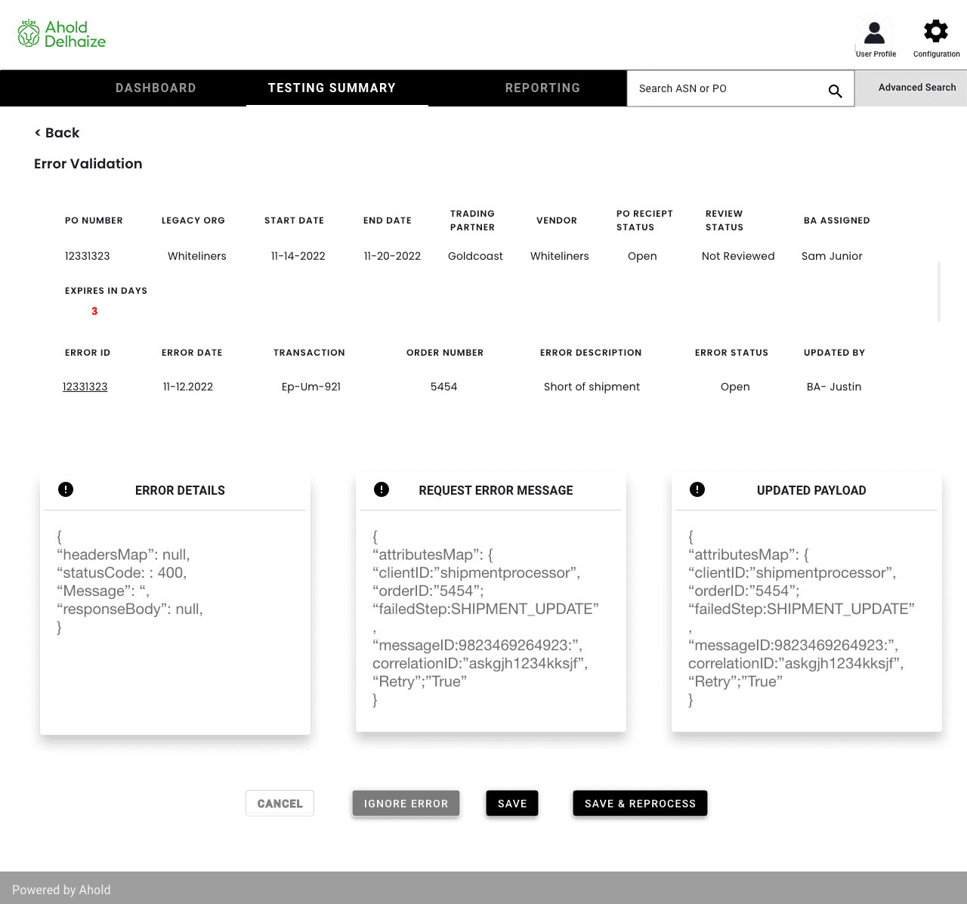Click the ERROR DETAILS panel title

180,490
